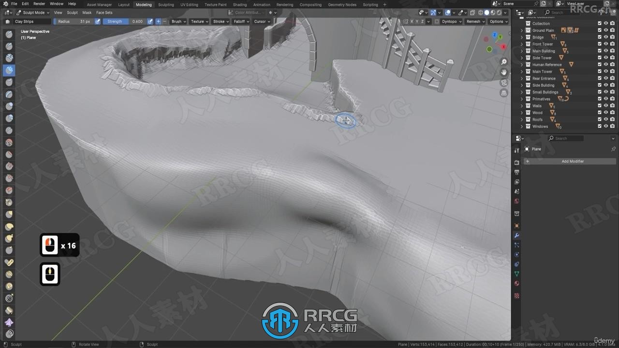Hide the Bridge collection in viewport
Screen dimensions: 619x348
coord(606,37)
